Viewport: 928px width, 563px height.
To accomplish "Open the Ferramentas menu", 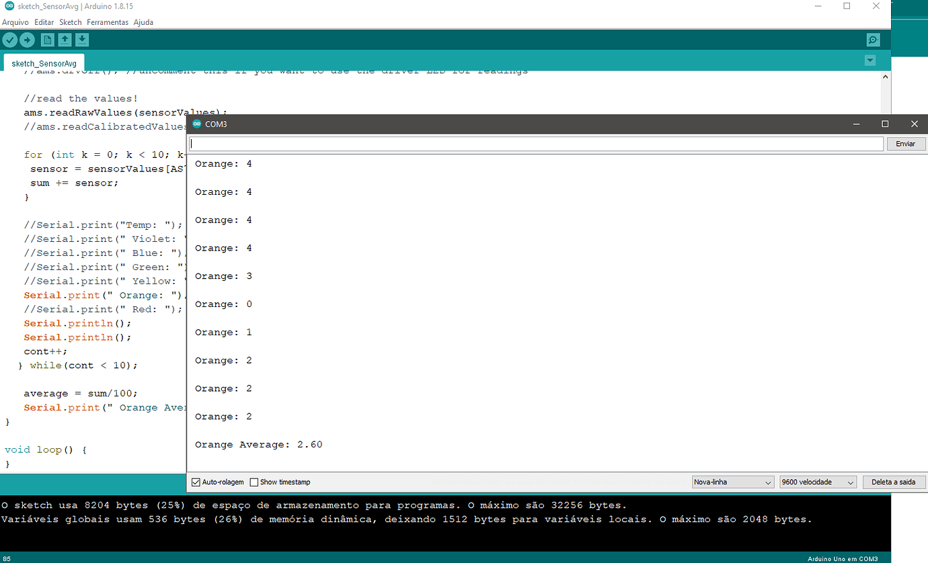I will click(107, 21).
